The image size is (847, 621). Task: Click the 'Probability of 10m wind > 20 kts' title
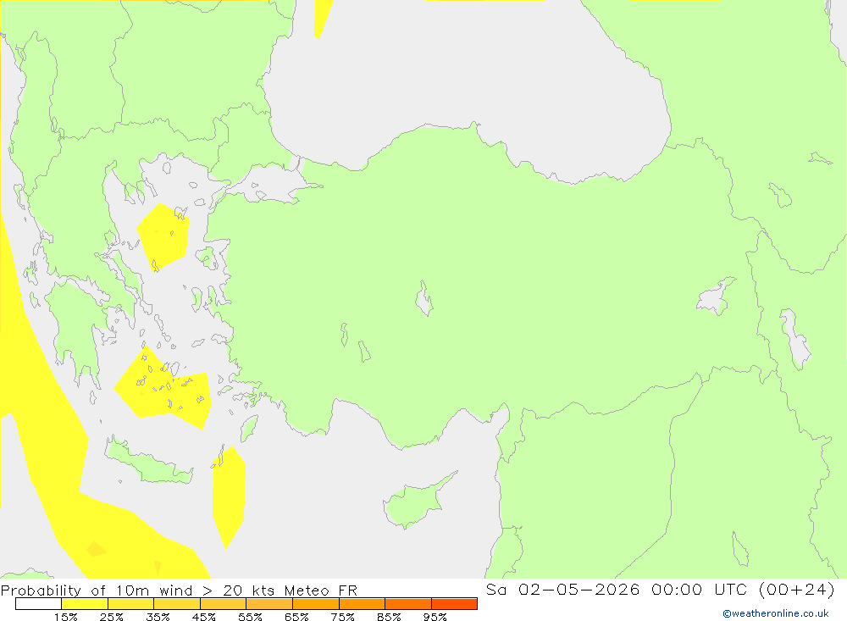click(138, 591)
